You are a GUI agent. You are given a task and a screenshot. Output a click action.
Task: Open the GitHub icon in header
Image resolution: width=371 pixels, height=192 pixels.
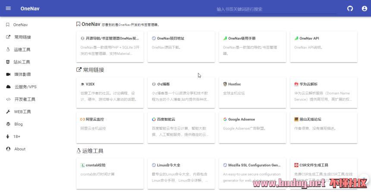pos(350,9)
